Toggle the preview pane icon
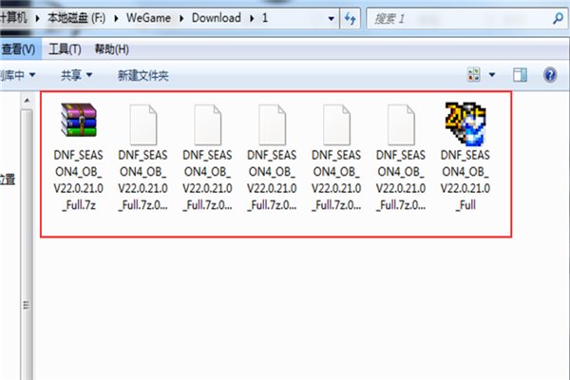The image size is (570, 380). pyautogui.click(x=521, y=75)
